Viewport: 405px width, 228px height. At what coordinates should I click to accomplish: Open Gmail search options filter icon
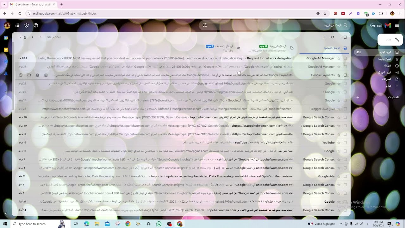[205, 25]
